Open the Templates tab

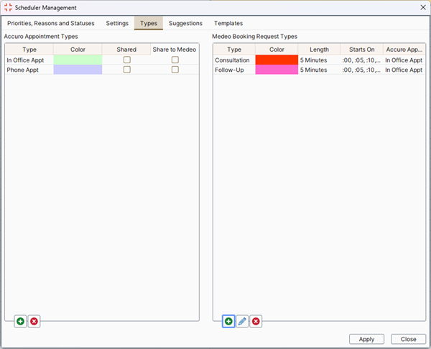228,23
